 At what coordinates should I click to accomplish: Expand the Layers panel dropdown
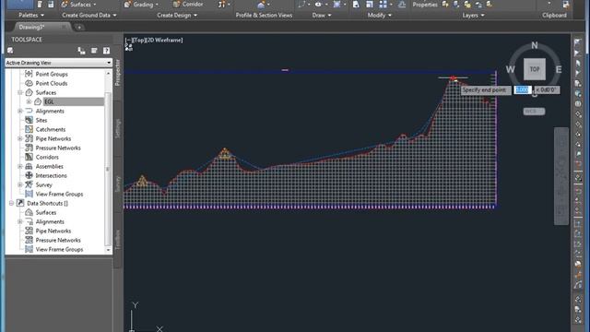tap(473, 15)
